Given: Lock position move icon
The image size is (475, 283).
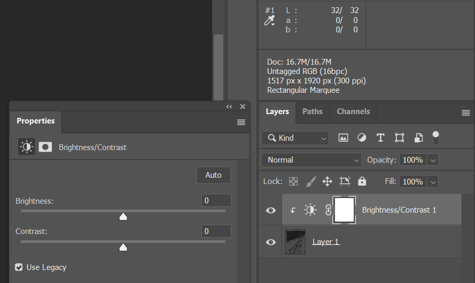Looking at the screenshot, I should 327,181.
